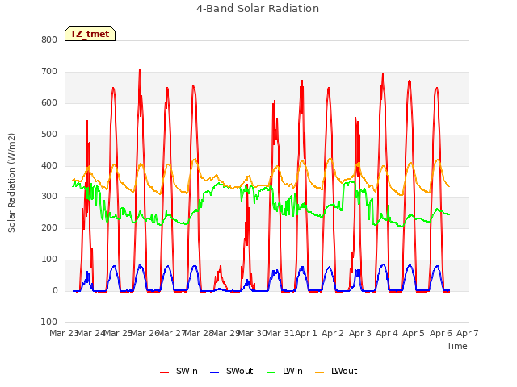Click the Mar 28 x-axis label

coord(199,333)
